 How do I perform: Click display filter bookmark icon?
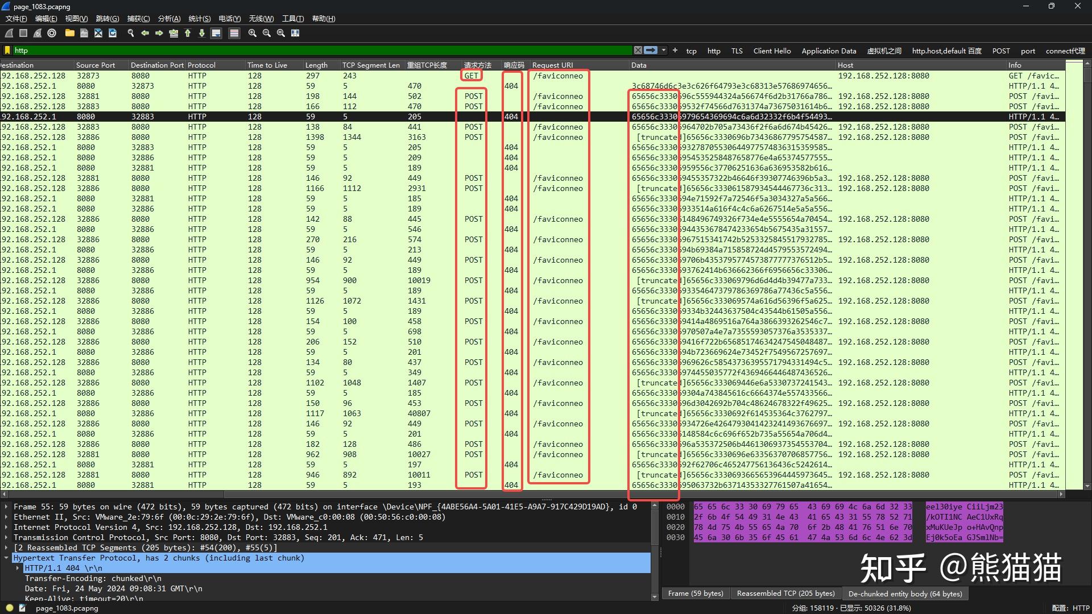7,50
